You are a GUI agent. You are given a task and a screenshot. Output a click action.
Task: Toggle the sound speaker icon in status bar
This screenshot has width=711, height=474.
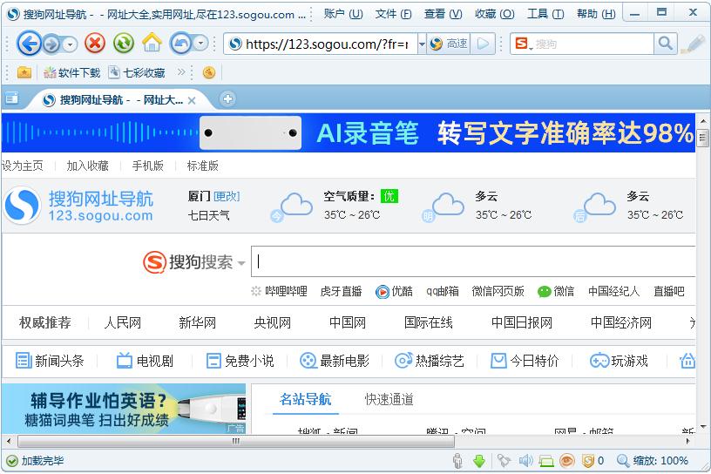[525, 461]
